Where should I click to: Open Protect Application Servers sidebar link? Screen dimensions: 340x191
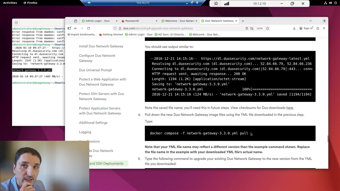100,111
